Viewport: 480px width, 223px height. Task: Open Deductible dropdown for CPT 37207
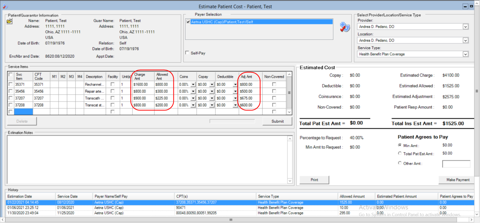point(235,98)
